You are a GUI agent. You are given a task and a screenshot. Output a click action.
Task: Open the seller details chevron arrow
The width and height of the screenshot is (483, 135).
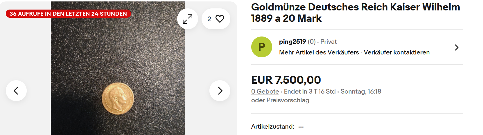click(457, 48)
